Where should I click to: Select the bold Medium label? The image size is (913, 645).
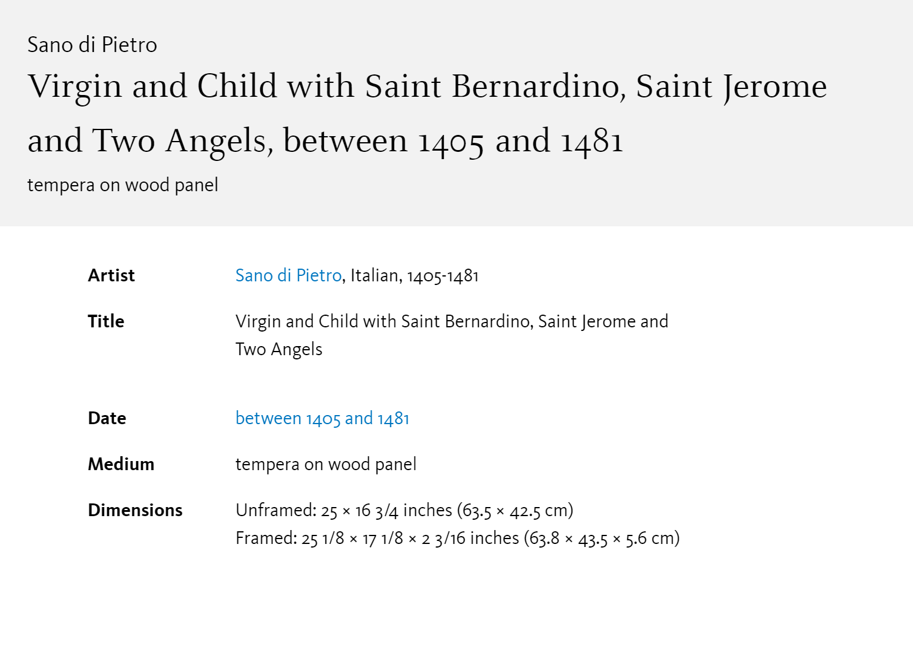point(121,464)
